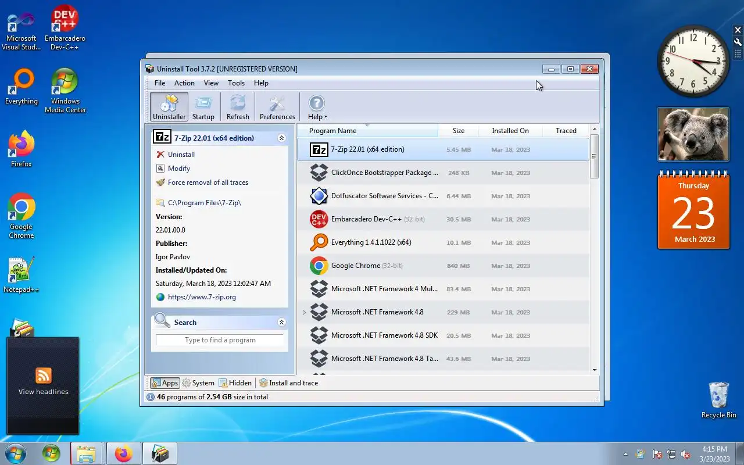Click the analog clock gadget
The width and height of the screenshot is (744, 465).
(693, 61)
